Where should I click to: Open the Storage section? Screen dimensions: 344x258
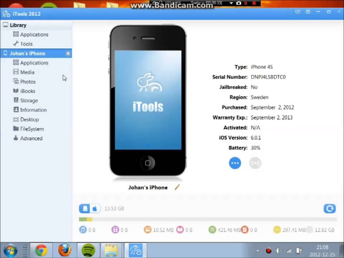(x=25, y=100)
